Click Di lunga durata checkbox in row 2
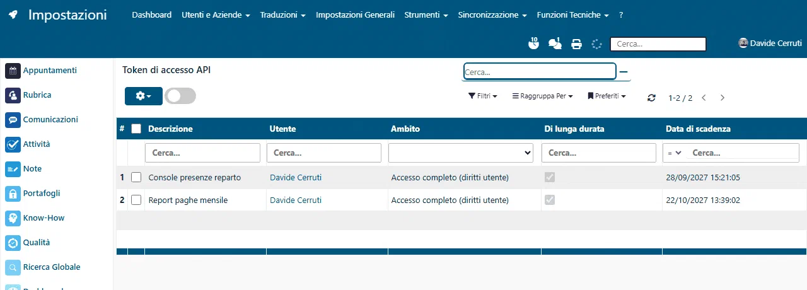Viewport: 807px width, 290px height. [550, 200]
